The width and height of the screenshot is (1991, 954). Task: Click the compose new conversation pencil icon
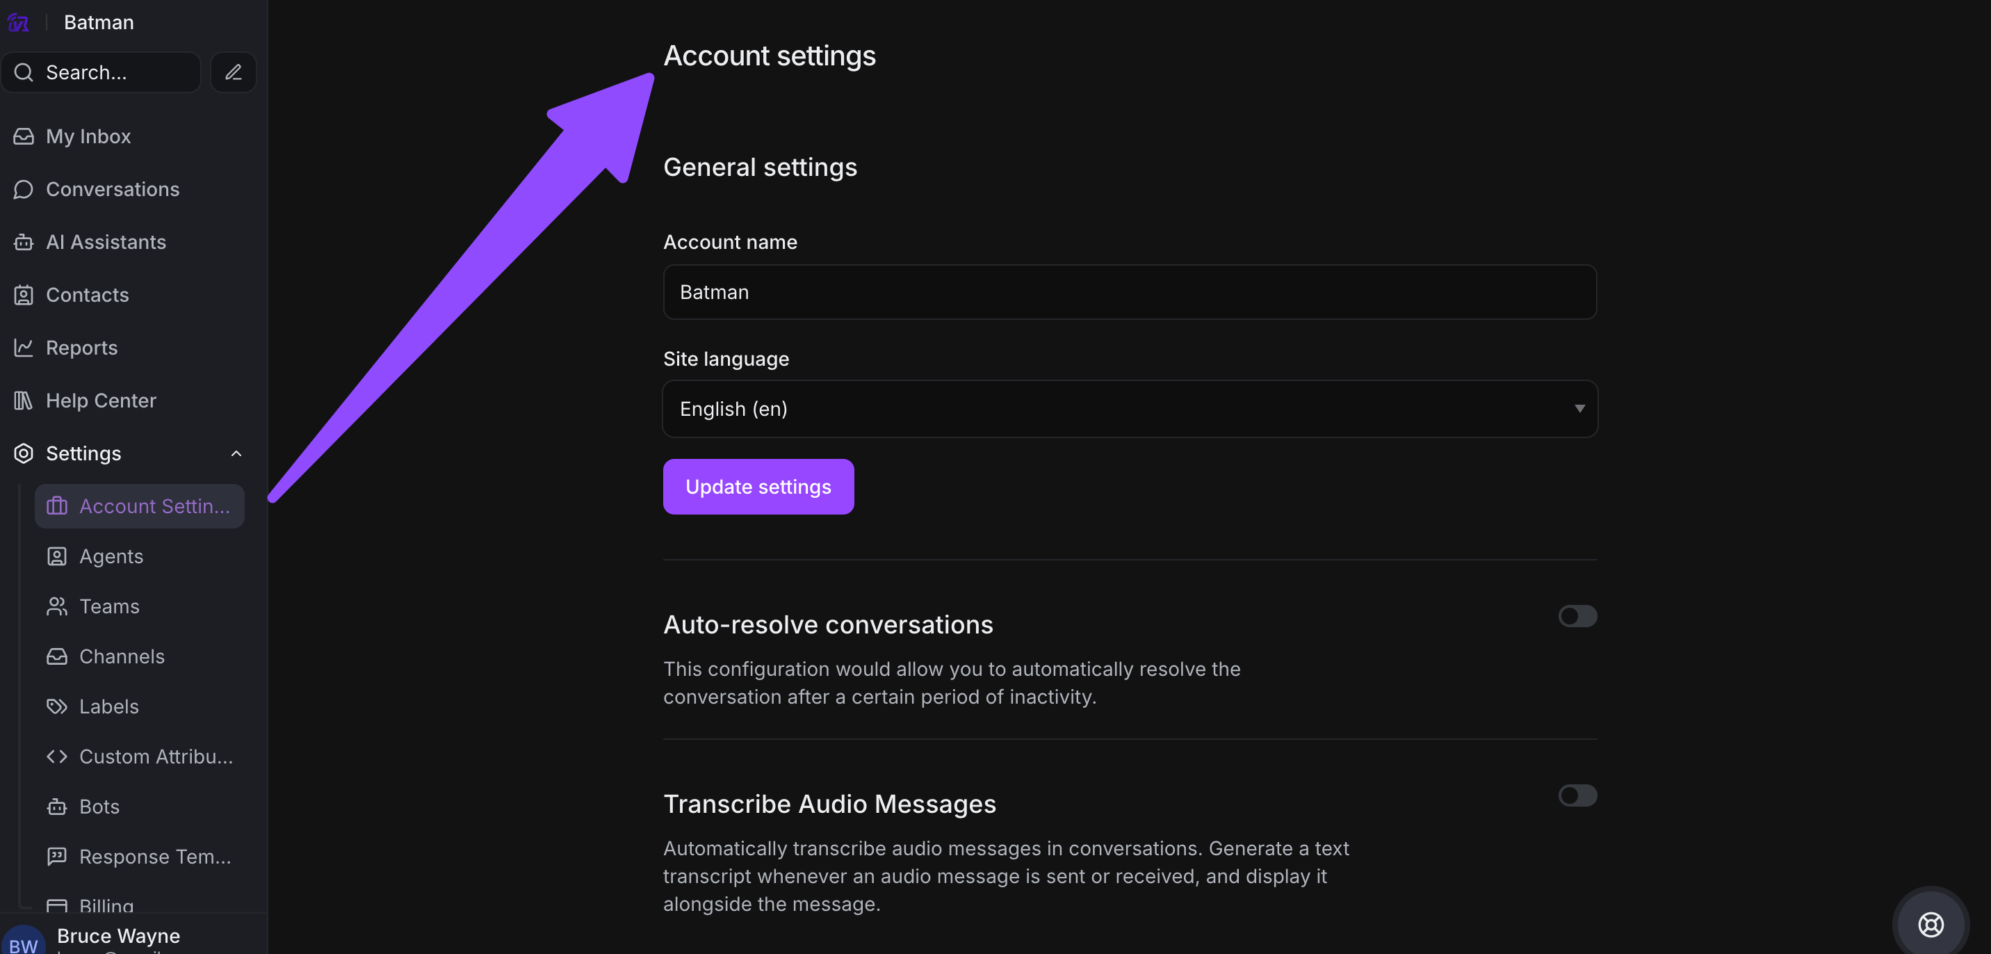[x=234, y=72]
